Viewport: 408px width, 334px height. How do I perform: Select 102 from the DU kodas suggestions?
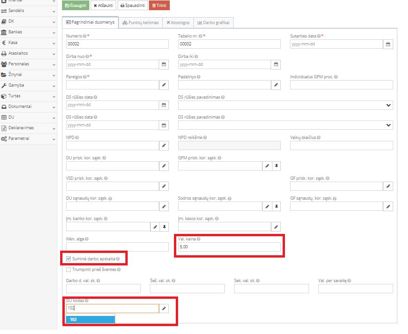point(90,319)
